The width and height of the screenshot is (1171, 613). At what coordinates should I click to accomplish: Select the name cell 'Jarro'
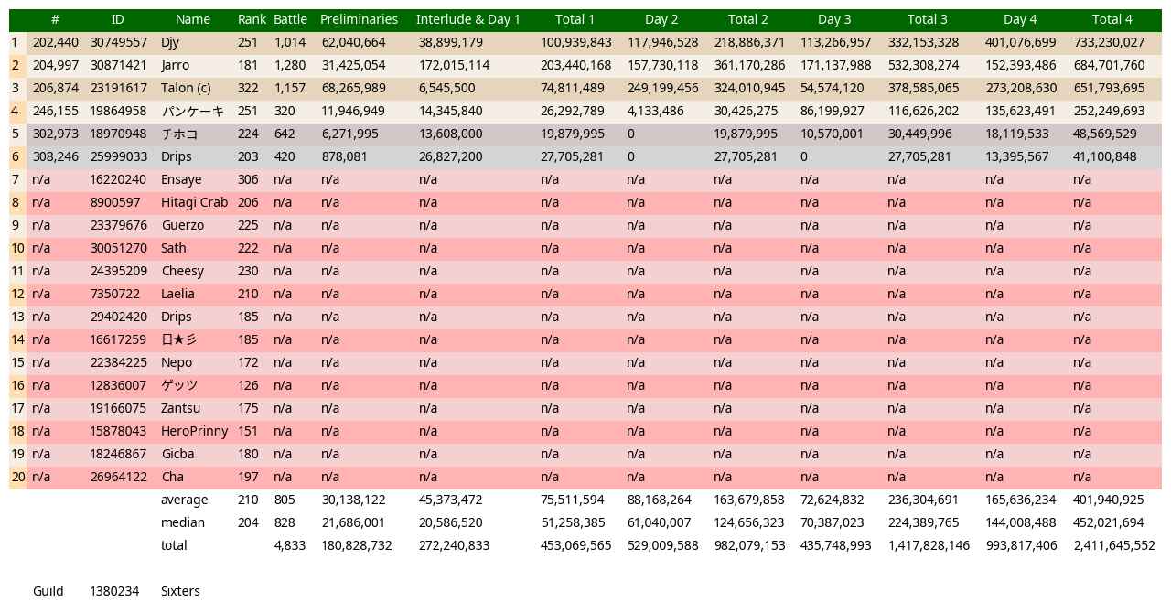click(176, 65)
